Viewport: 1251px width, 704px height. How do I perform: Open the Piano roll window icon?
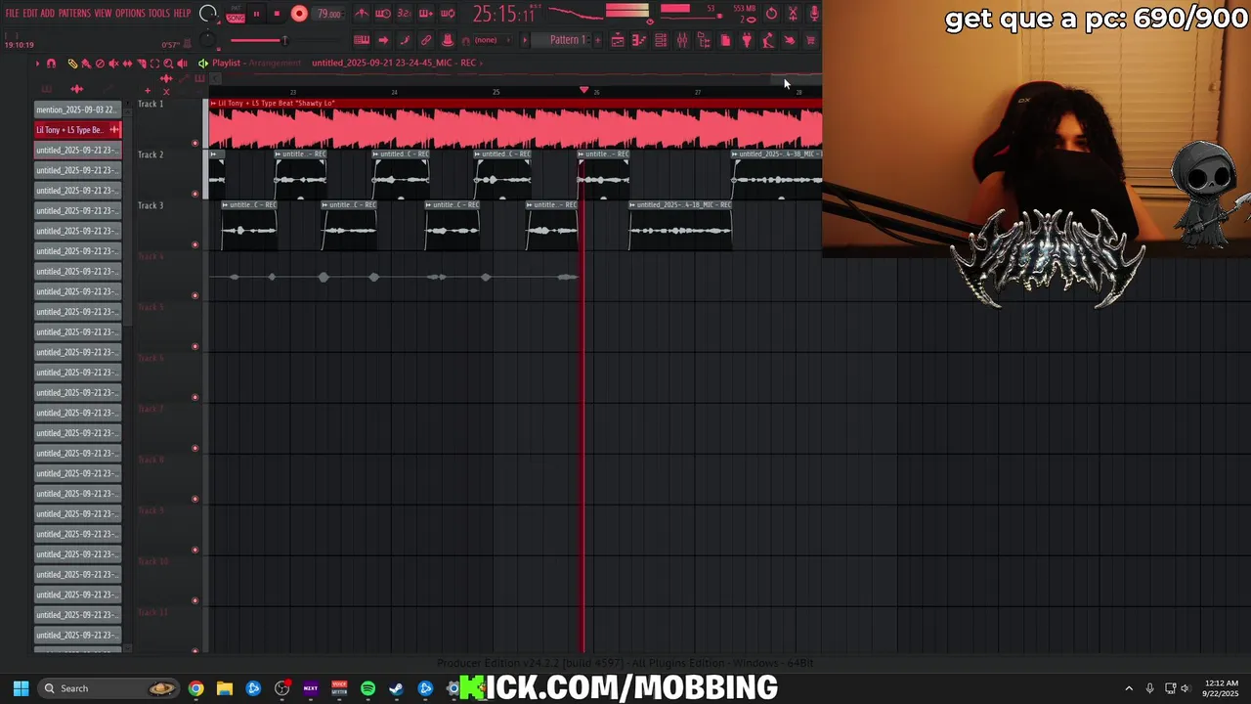coord(639,40)
